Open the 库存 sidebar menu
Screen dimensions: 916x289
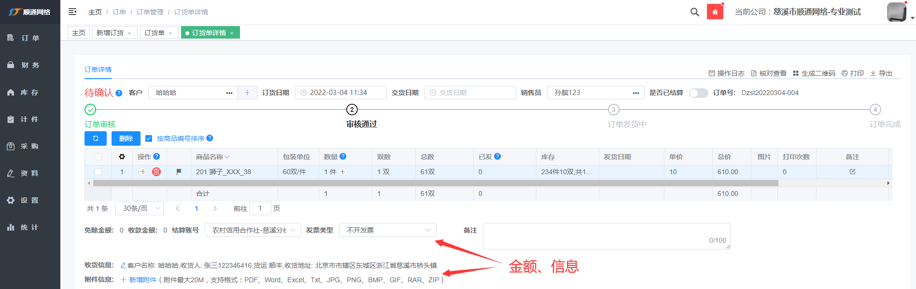[x=30, y=92]
